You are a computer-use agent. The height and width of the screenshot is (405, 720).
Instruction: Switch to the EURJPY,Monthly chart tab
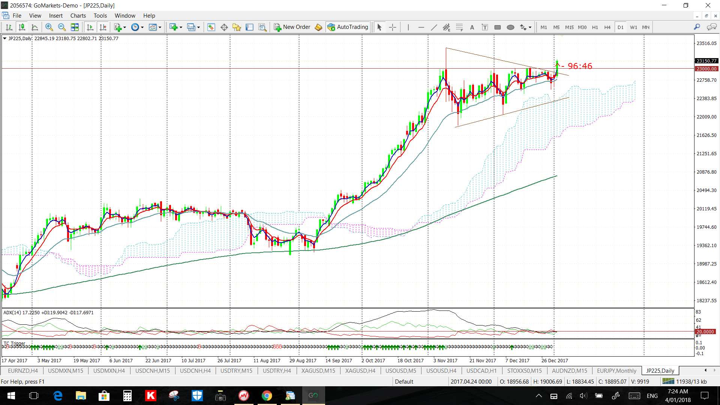pos(616,370)
